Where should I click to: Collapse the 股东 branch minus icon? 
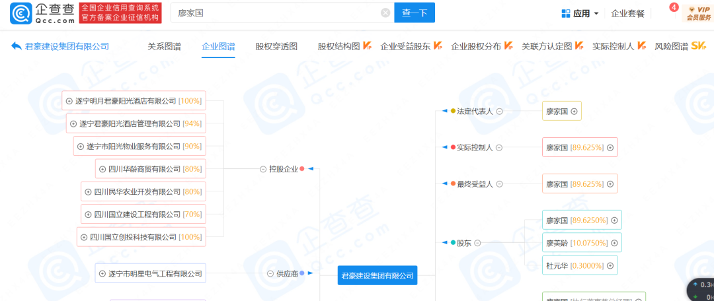477,243
